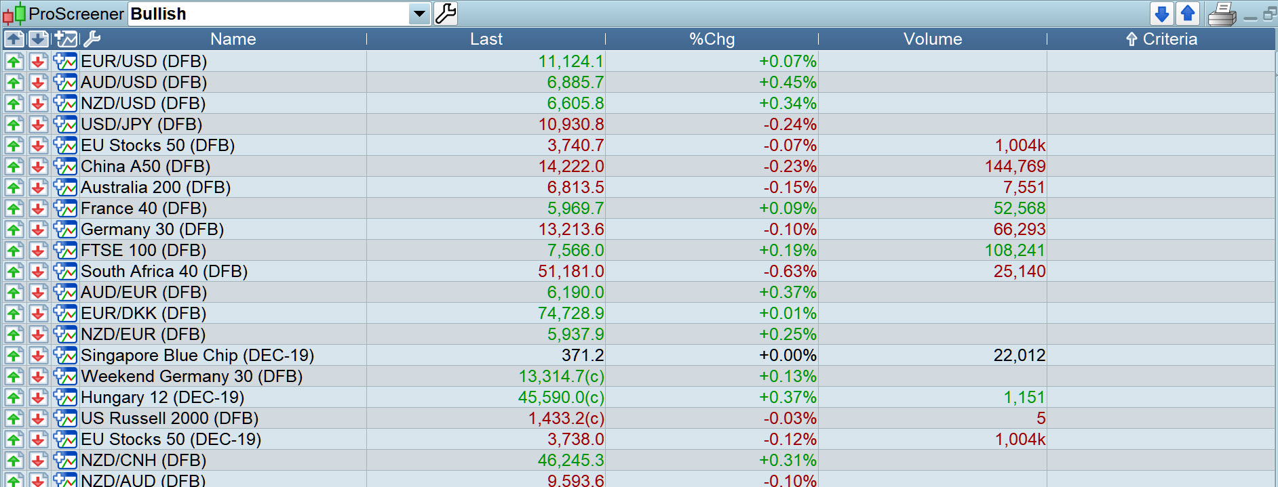Sort by the Last price column
Image resolution: width=1278 pixels, height=487 pixels.
486,39
